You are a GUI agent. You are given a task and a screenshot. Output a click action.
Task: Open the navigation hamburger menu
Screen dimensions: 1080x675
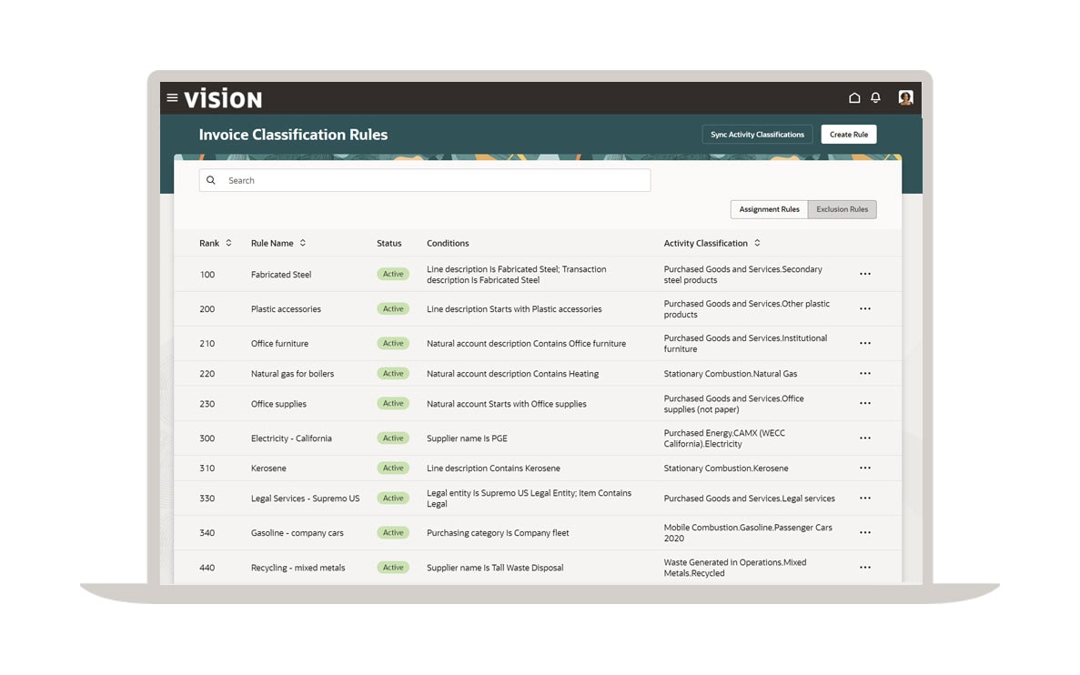[173, 97]
